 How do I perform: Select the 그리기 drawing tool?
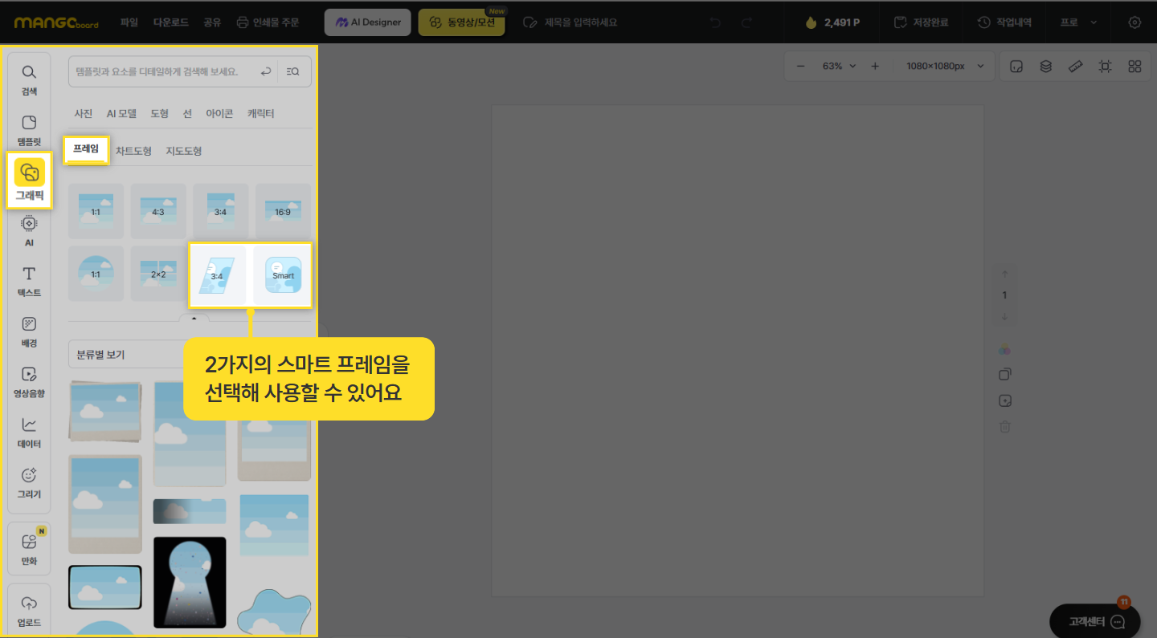coord(29,483)
